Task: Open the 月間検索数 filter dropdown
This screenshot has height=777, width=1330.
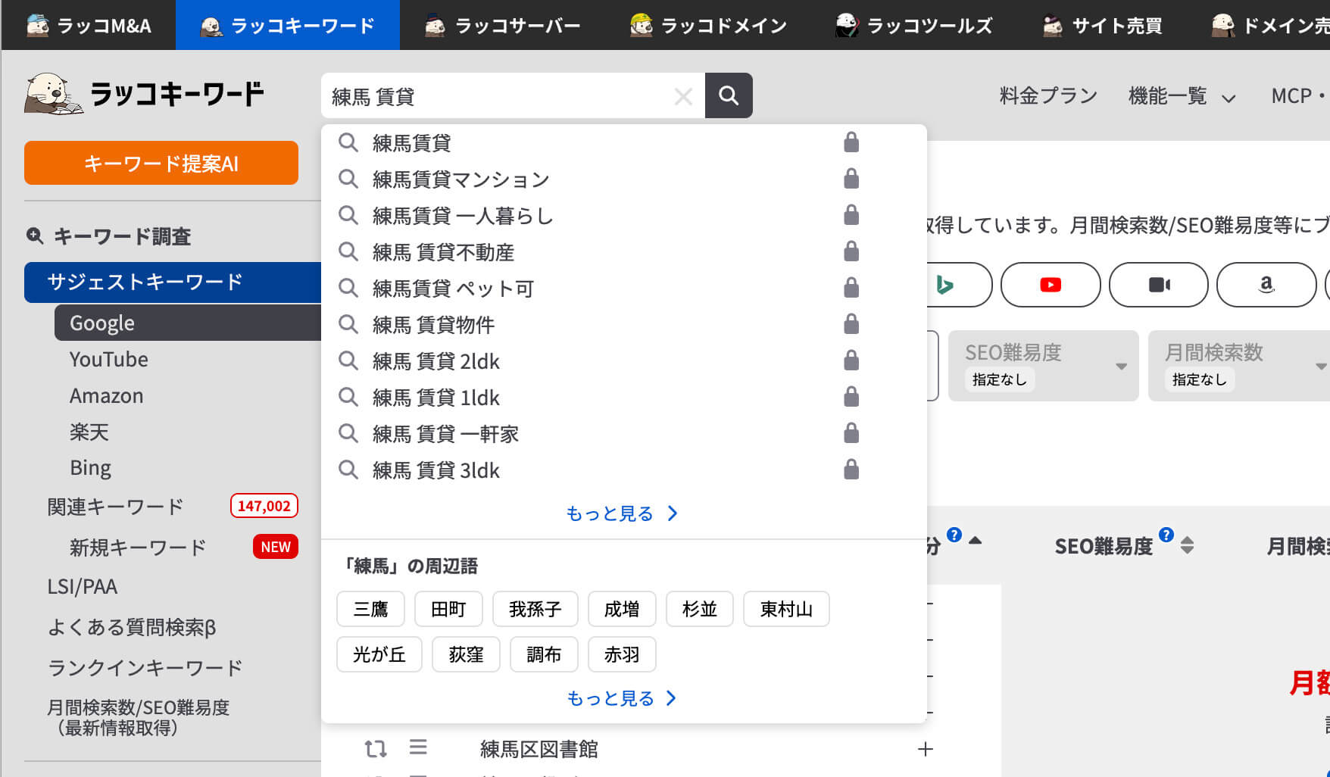Action: click(1239, 366)
